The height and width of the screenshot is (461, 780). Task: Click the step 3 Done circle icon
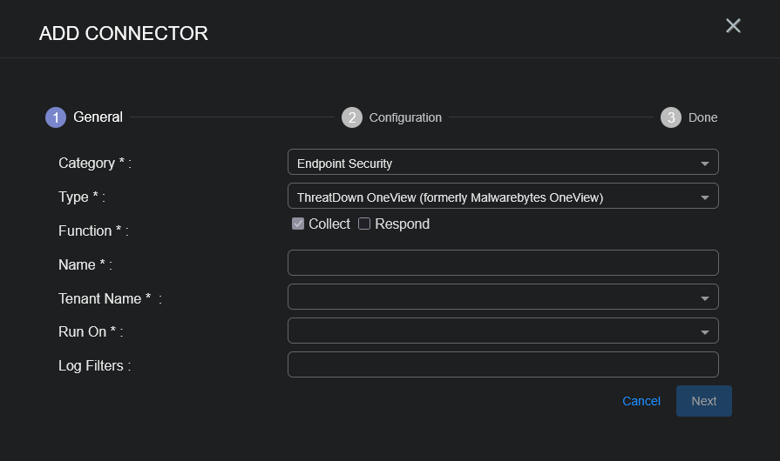coord(670,117)
